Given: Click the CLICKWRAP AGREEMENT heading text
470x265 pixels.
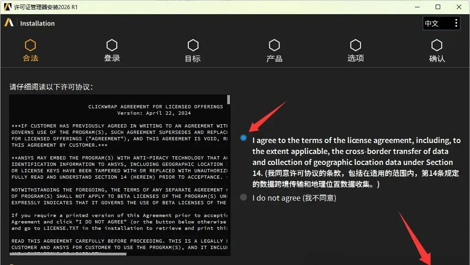Looking at the screenshot, I should pos(156,106).
